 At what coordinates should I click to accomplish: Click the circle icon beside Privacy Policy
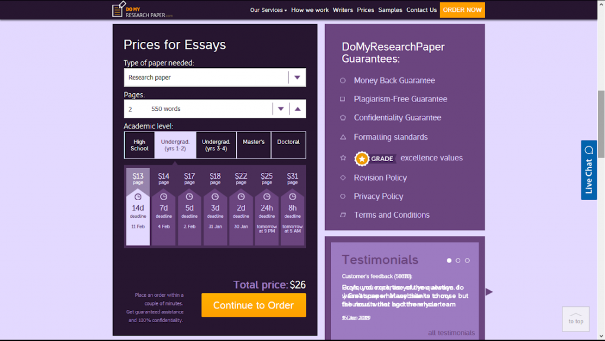[x=343, y=196]
